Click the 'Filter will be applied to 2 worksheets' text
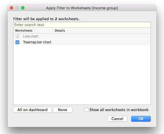Screen dimensions: 164x134 (x=46, y=19)
